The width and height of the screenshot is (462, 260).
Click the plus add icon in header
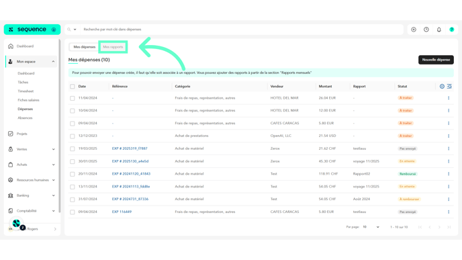click(414, 30)
